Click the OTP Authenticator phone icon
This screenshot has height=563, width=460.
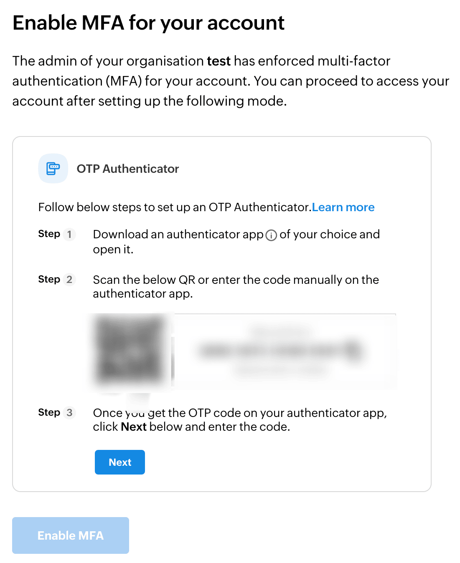53,169
